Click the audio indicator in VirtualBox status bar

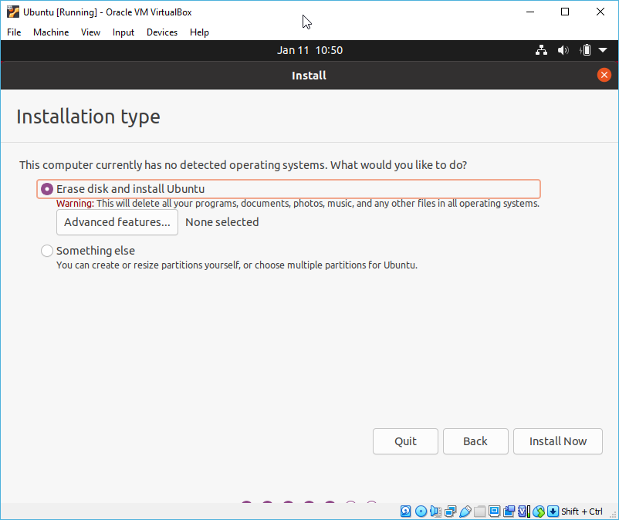435,512
